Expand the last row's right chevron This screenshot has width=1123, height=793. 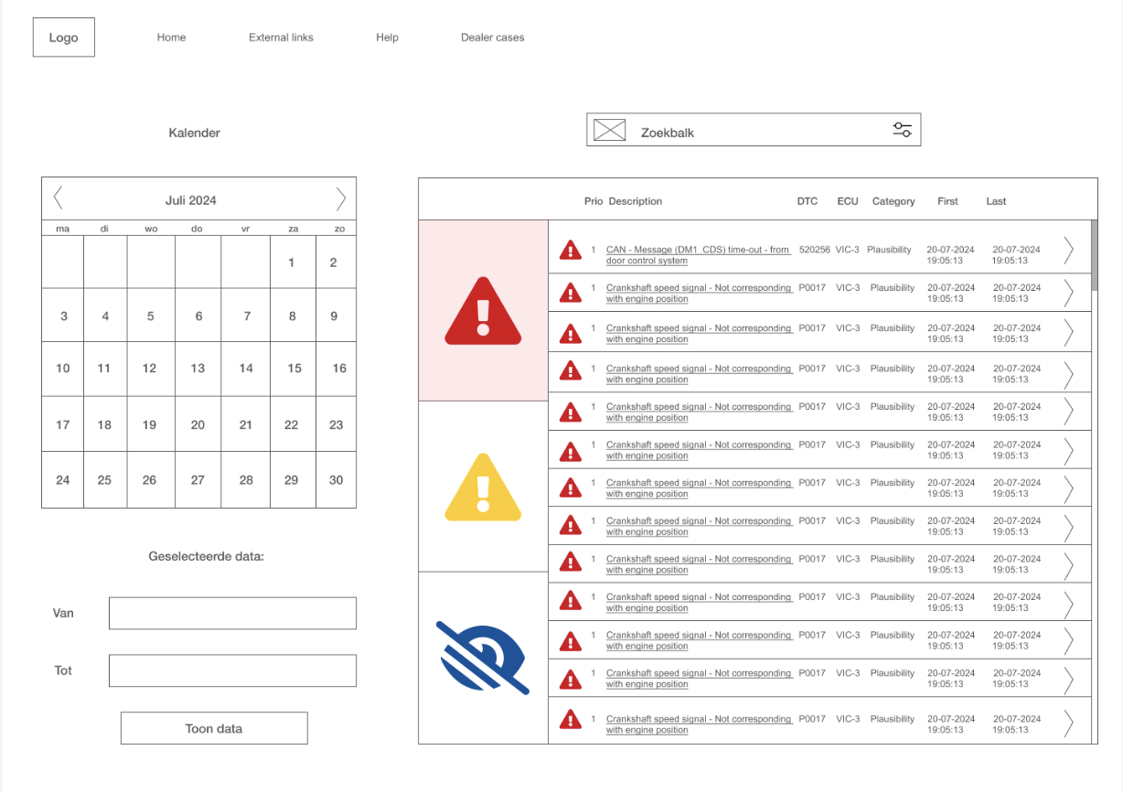tap(1068, 723)
